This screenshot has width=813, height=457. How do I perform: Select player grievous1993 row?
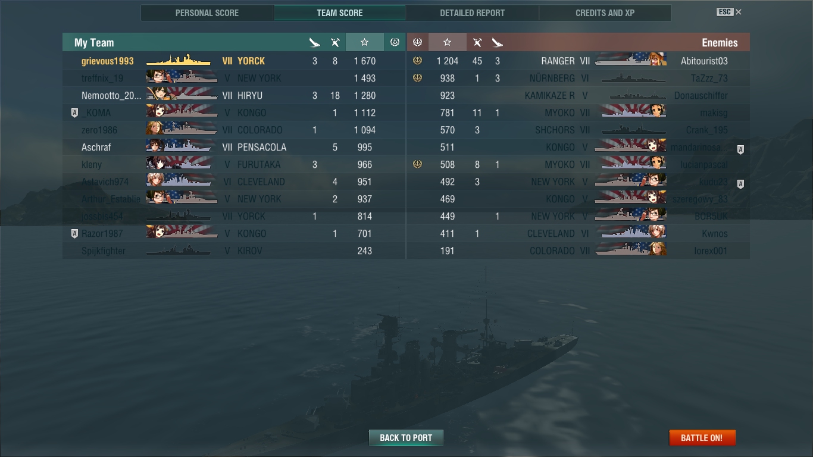(234, 61)
